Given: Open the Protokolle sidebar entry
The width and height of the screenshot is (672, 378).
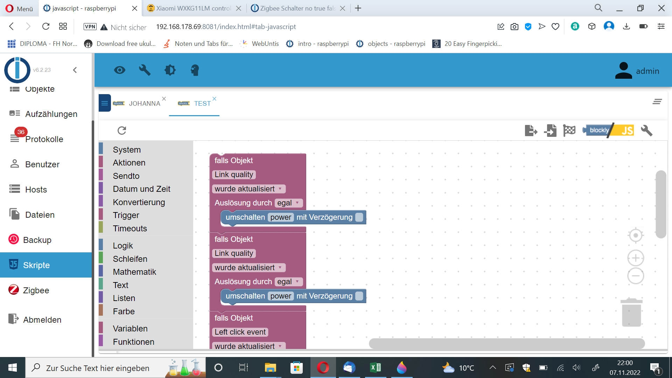Looking at the screenshot, I should point(44,139).
